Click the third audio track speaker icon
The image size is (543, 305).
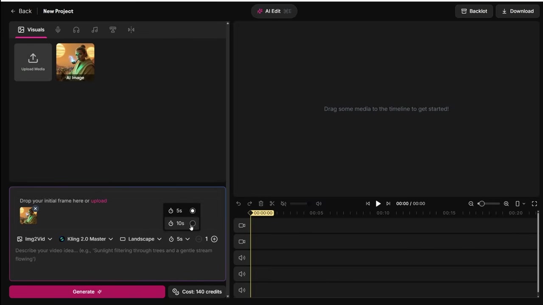pos(242,290)
